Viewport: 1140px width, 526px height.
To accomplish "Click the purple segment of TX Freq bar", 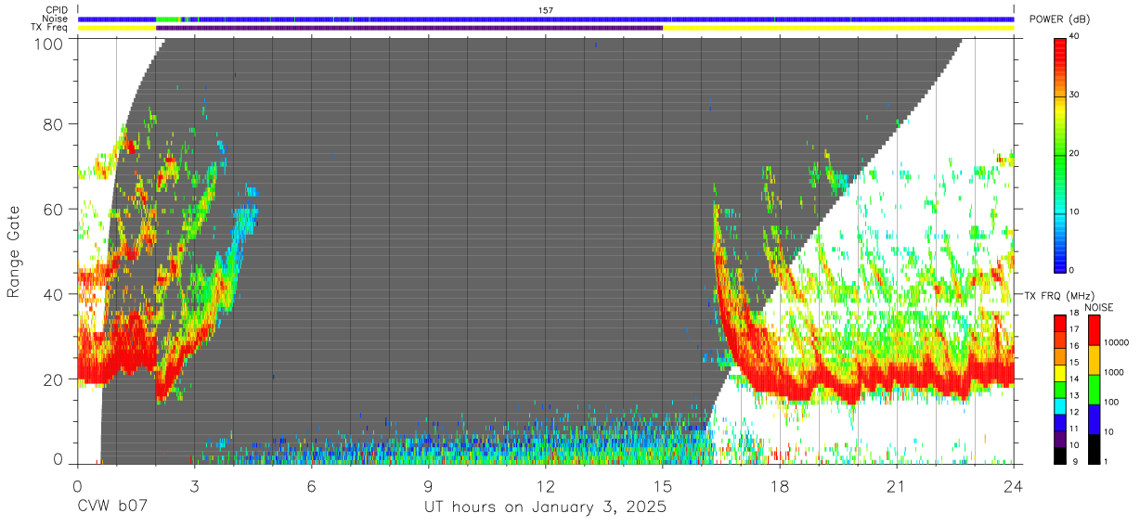I will 409,28.
